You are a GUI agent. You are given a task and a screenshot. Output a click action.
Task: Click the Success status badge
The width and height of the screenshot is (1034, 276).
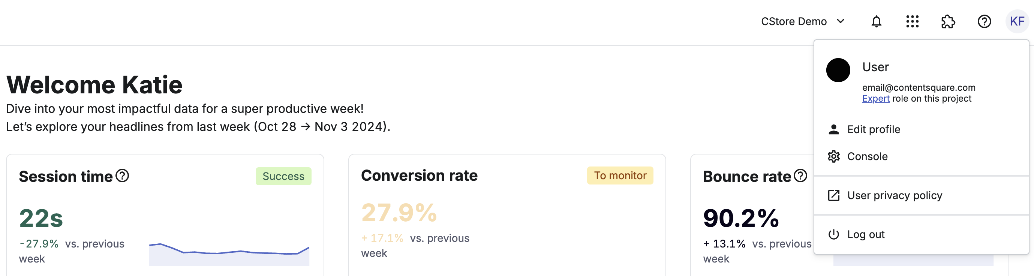283,176
